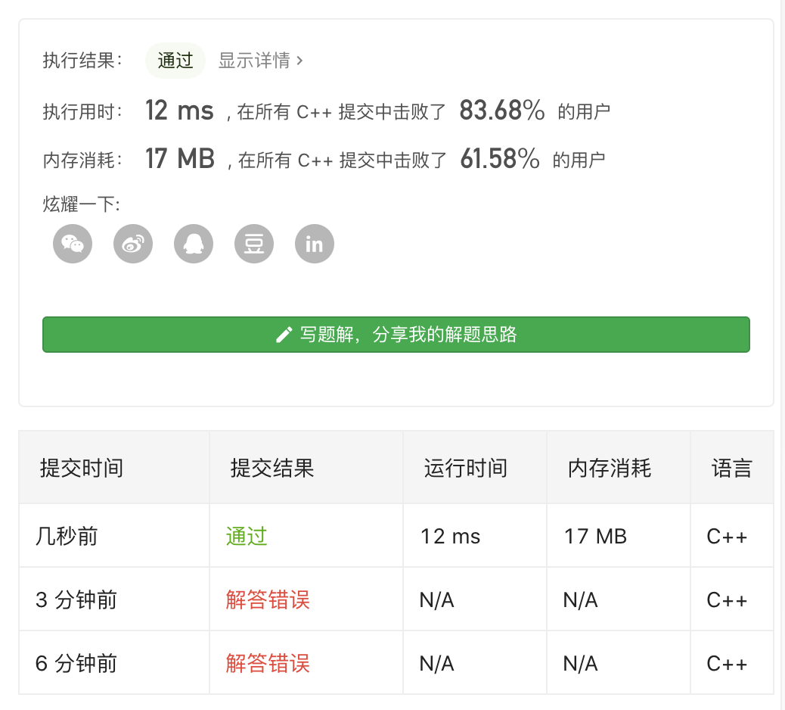785x710 pixels.
Task: Share to Douban using 豆 icon
Action: pyautogui.click(x=254, y=244)
